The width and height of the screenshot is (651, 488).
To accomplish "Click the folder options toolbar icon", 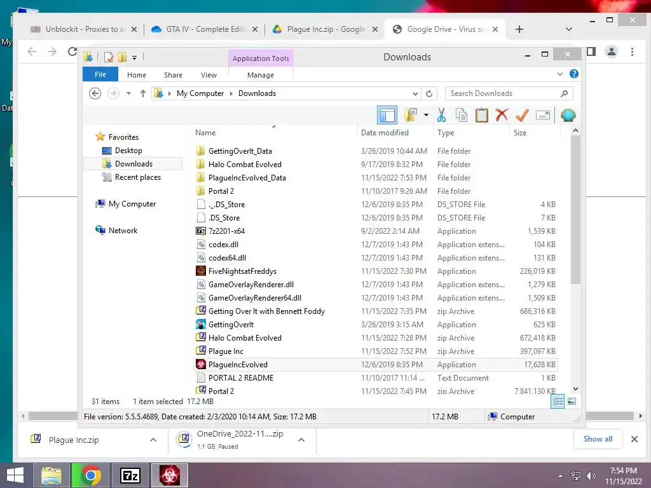I will [x=411, y=115].
